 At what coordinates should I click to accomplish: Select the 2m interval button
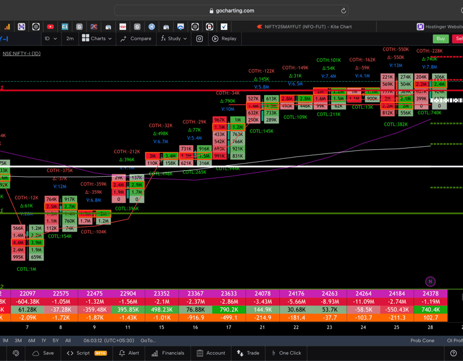pos(70,39)
